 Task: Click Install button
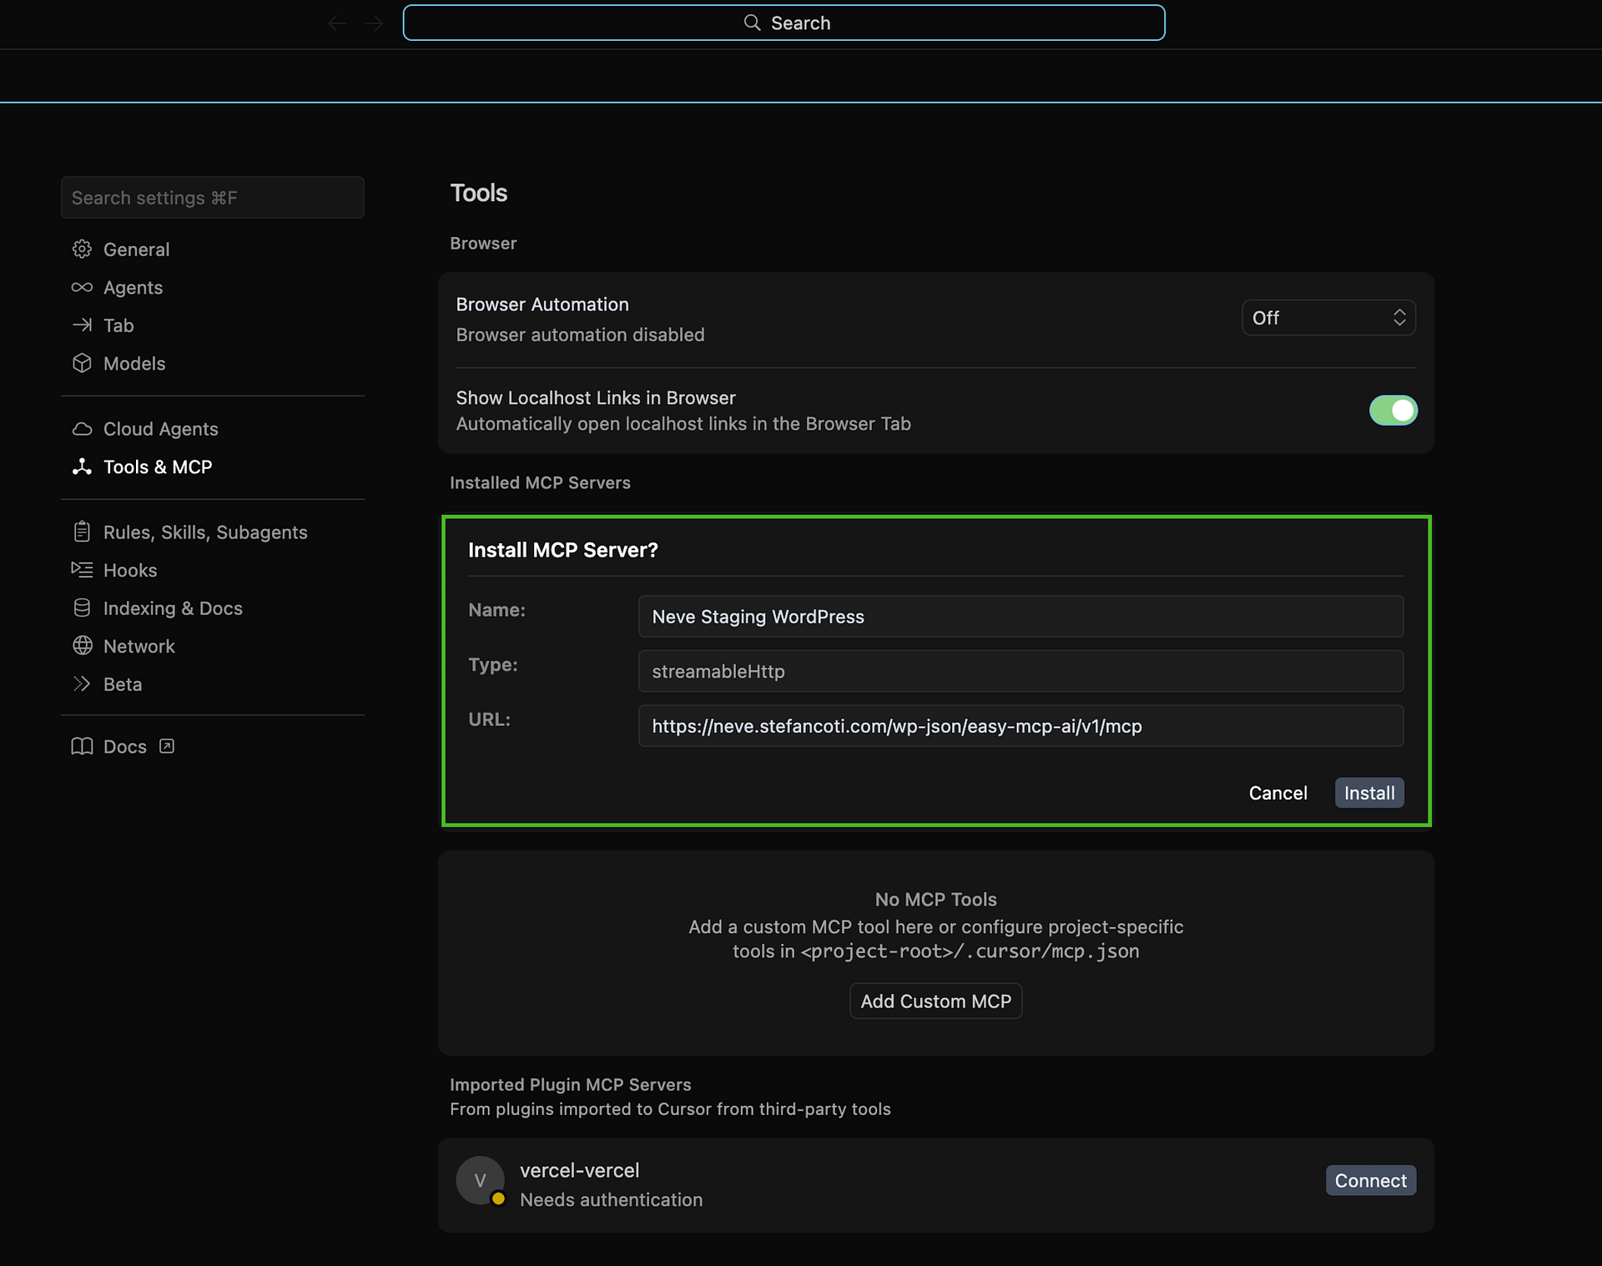[1369, 793]
